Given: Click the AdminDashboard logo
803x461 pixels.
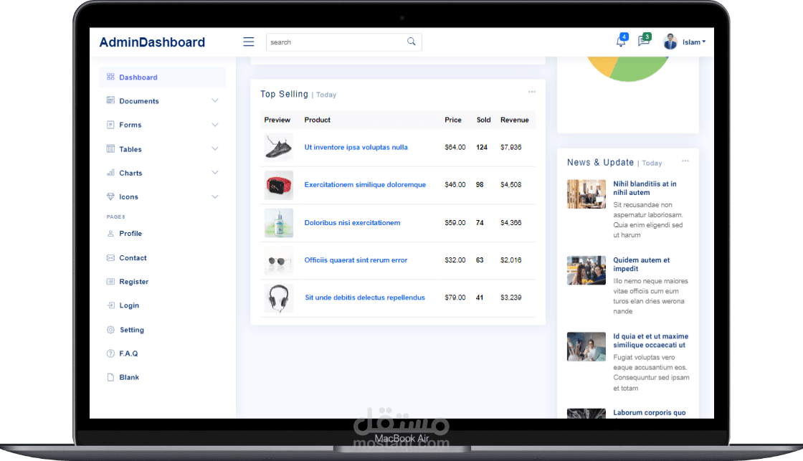Looking at the screenshot, I should (152, 42).
